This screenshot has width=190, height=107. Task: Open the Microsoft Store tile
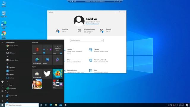click(x=37, y=74)
